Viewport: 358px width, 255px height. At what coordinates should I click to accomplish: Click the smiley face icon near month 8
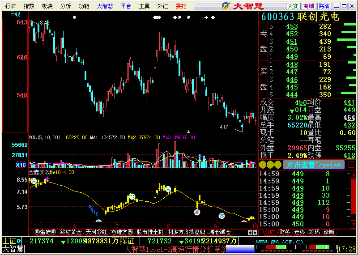[x=168, y=189]
